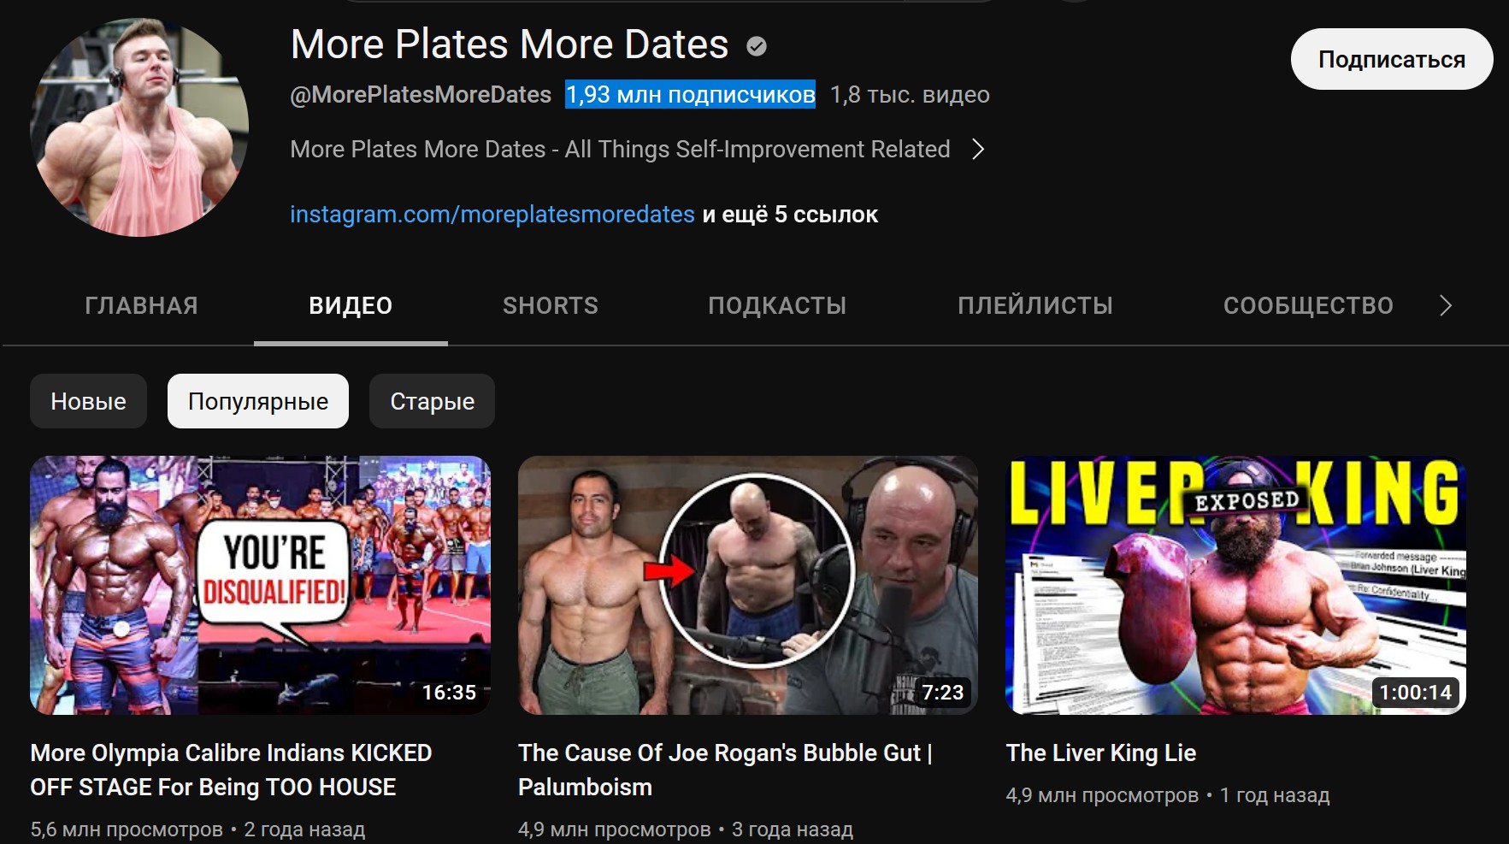The width and height of the screenshot is (1509, 844).
Task: Expand the 'и ещё 5 ссылок' links list
Action: [x=790, y=214]
